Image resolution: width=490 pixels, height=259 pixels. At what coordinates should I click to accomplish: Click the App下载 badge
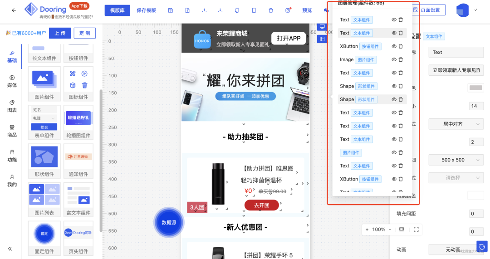tap(79, 6)
